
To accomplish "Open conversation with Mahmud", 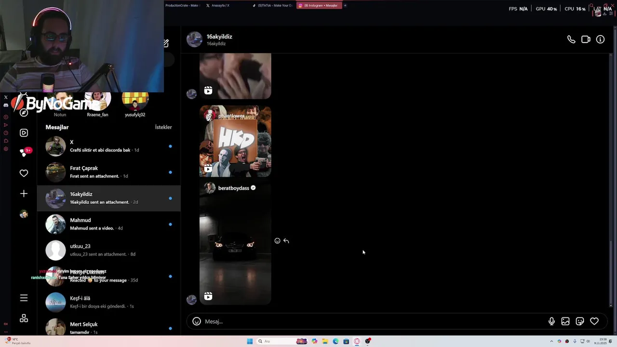I will coord(109,224).
